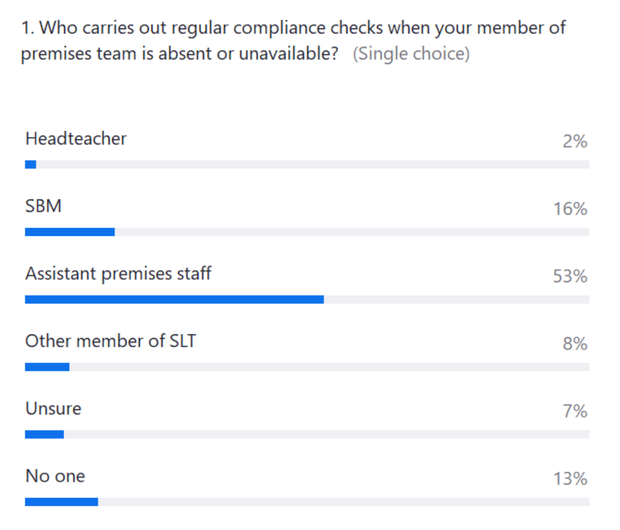Select the Headteacher answer option

(x=76, y=138)
